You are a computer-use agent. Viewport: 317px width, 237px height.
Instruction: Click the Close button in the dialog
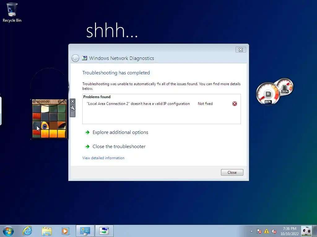232,172
